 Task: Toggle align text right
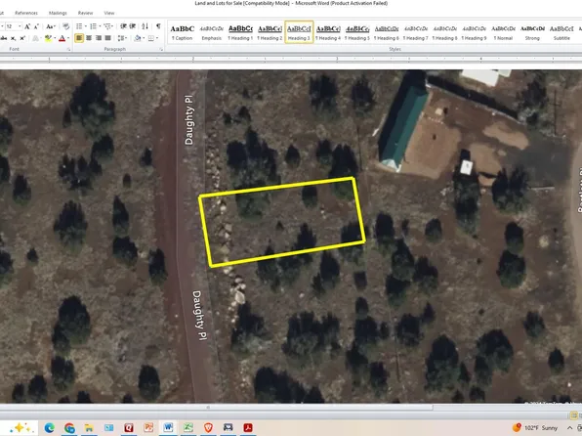99,38
